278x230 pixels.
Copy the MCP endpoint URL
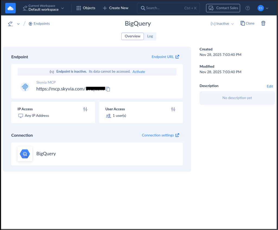[108, 89]
